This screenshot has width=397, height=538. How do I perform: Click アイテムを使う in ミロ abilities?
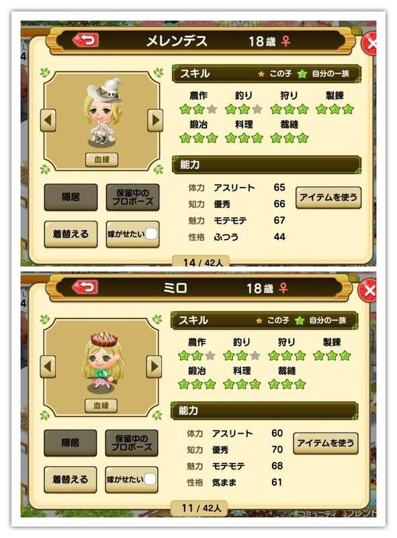click(326, 443)
